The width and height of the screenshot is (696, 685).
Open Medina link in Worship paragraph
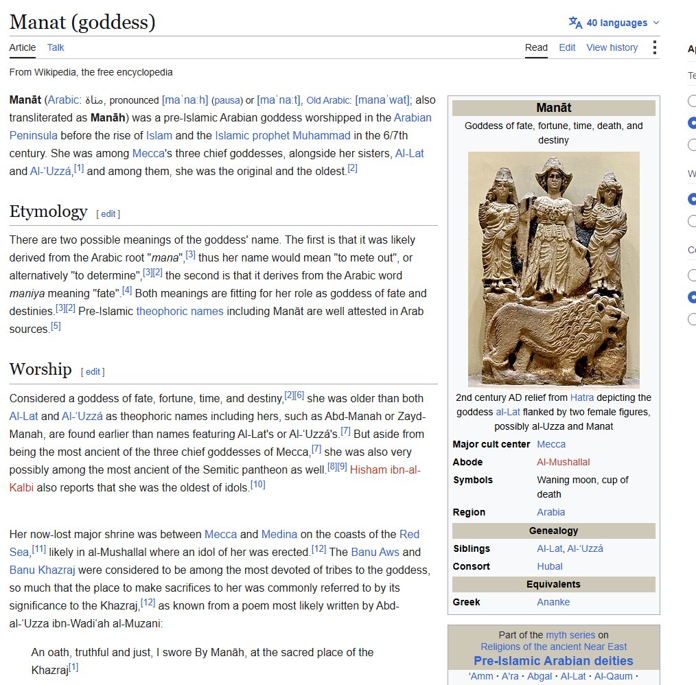pos(279,534)
